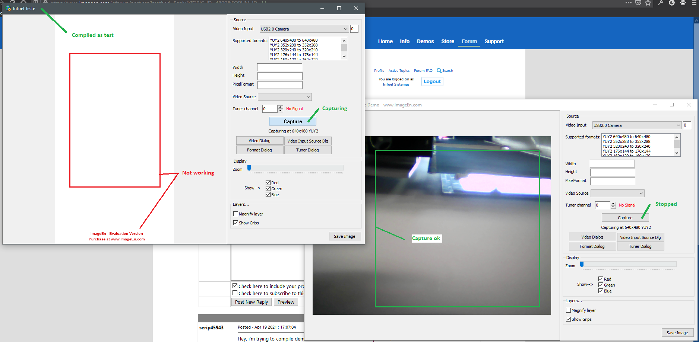Increase Tuner channel in Demo window
This screenshot has height=342, width=699.
[x=613, y=203]
